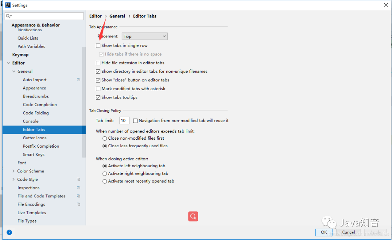The height and width of the screenshot is (240, 392).
Task: Open Quick Lists settings
Action: point(28,38)
